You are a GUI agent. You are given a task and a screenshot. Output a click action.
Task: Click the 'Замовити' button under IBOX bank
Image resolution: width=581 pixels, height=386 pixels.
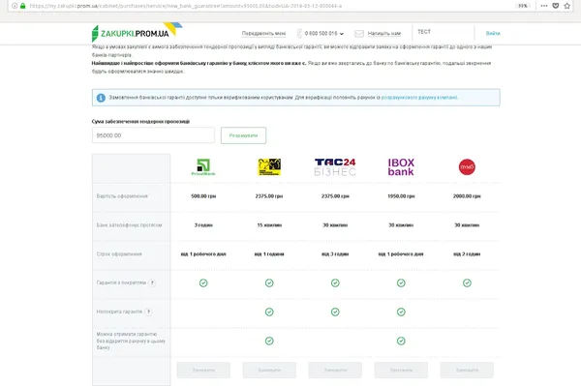pos(401,371)
